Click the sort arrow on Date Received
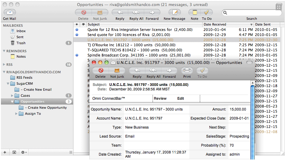Image resolution: width=285 pixels, height=161 pixels. tap(251, 25)
